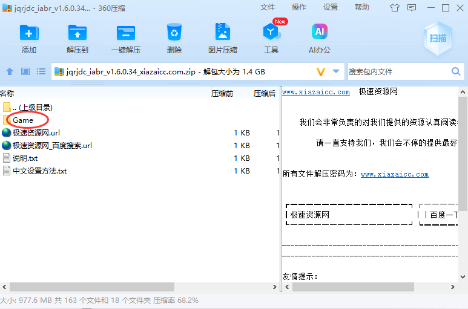468x309 pixels.
Task: Open the skin (shirt) icon in title bar
Action: pos(395,8)
